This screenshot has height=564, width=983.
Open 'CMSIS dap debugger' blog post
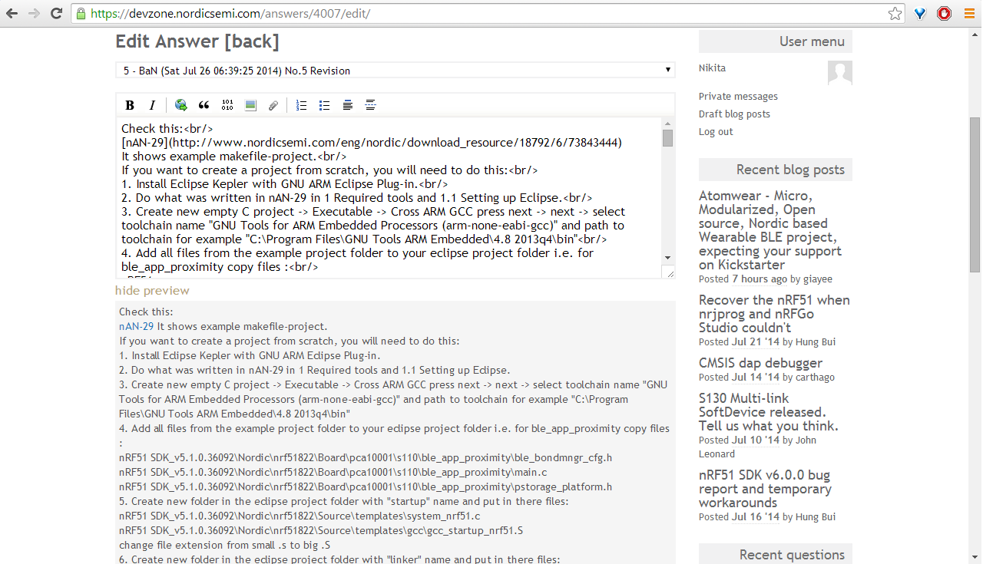tap(760, 363)
